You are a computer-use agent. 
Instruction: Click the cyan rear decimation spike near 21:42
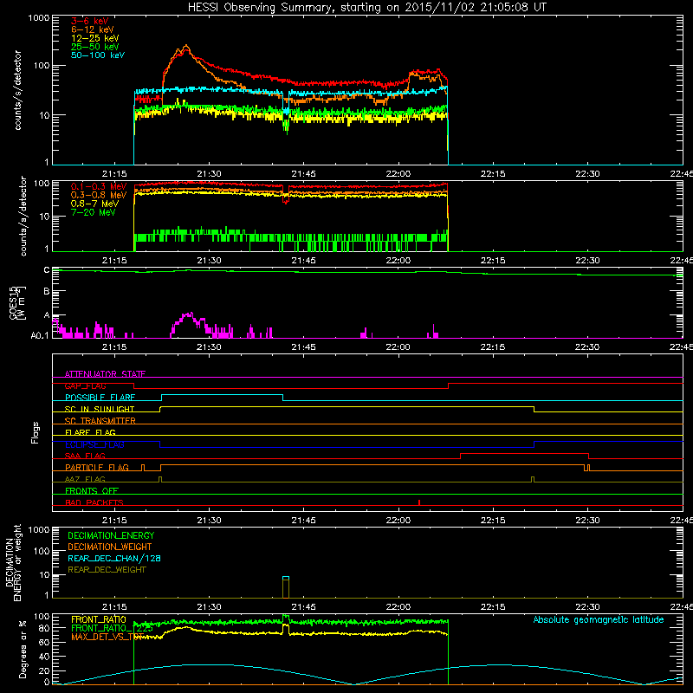click(x=286, y=578)
